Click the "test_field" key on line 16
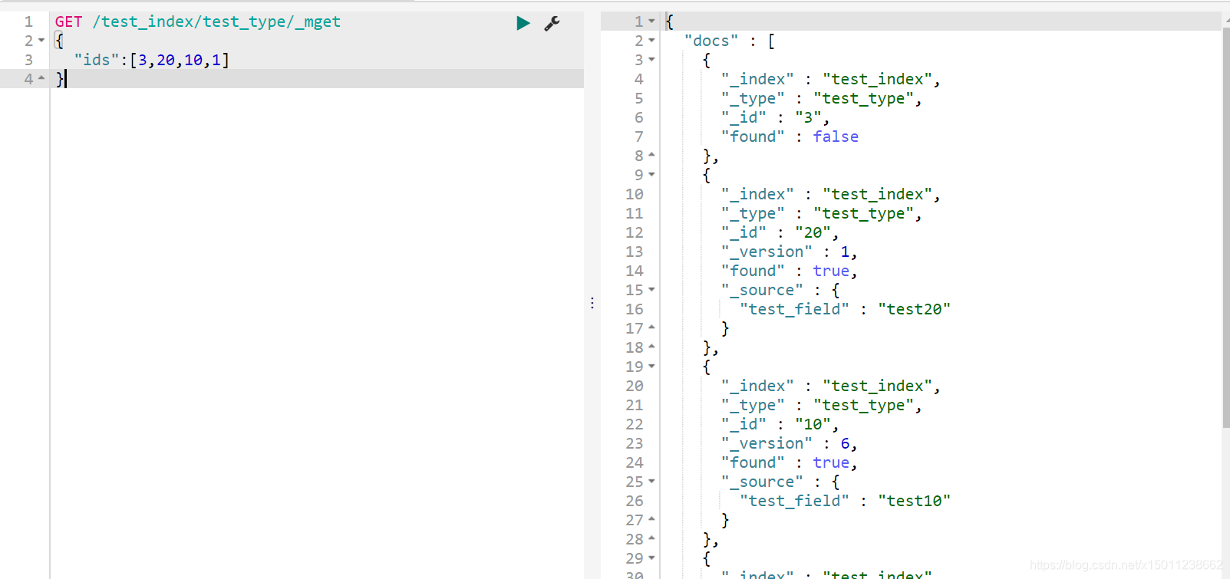 click(794, 309)
